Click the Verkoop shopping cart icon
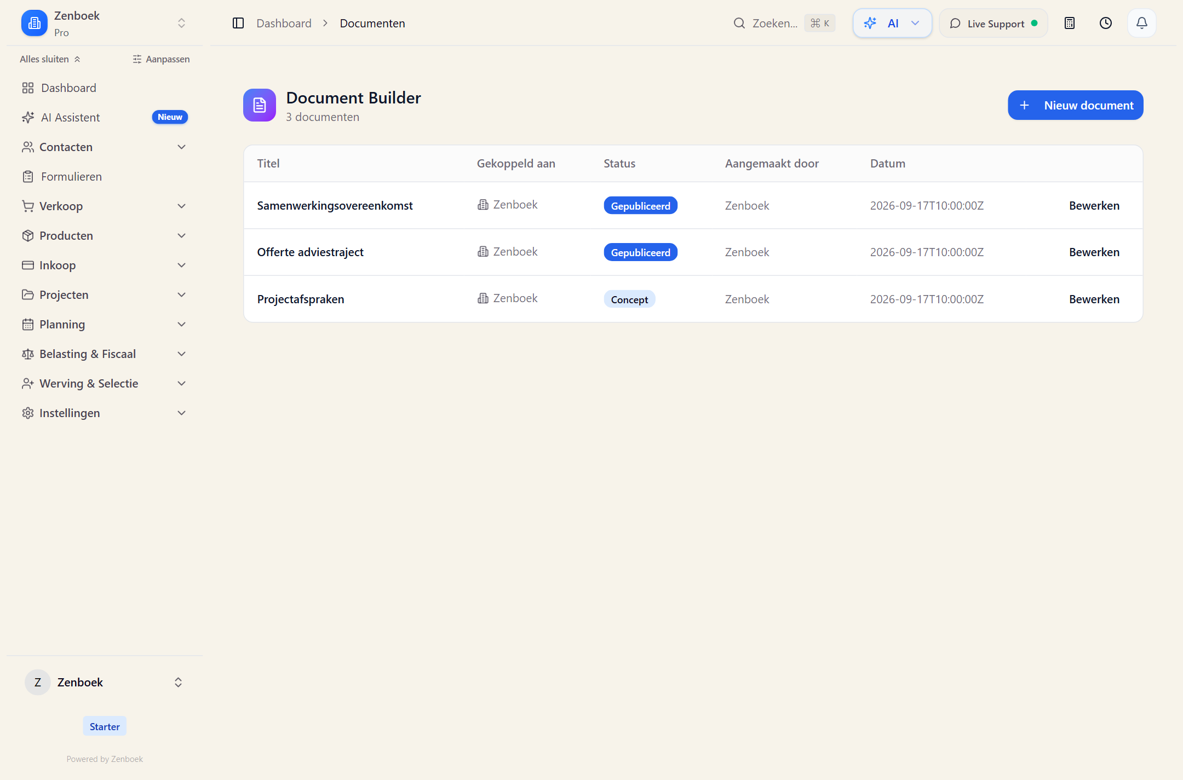1183x780 pixels. click(28, 206)
